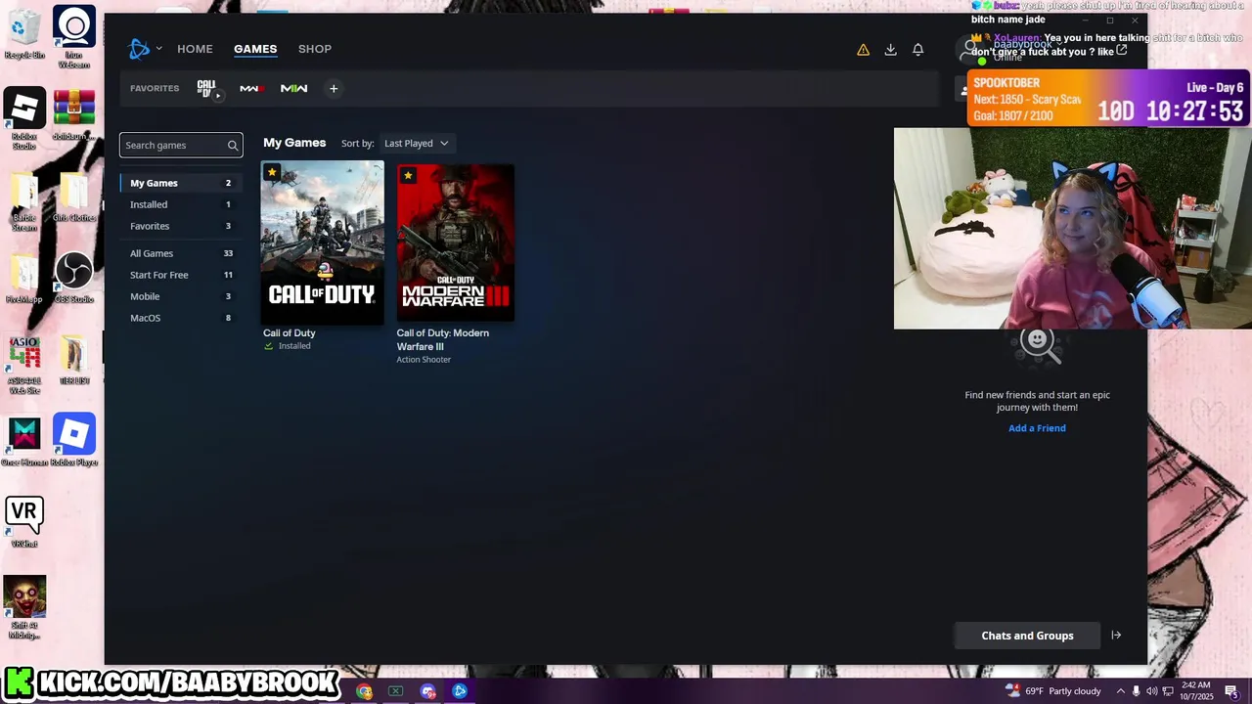
Task: Open the Battle.net taskbar icon
Action: [460, 691]
